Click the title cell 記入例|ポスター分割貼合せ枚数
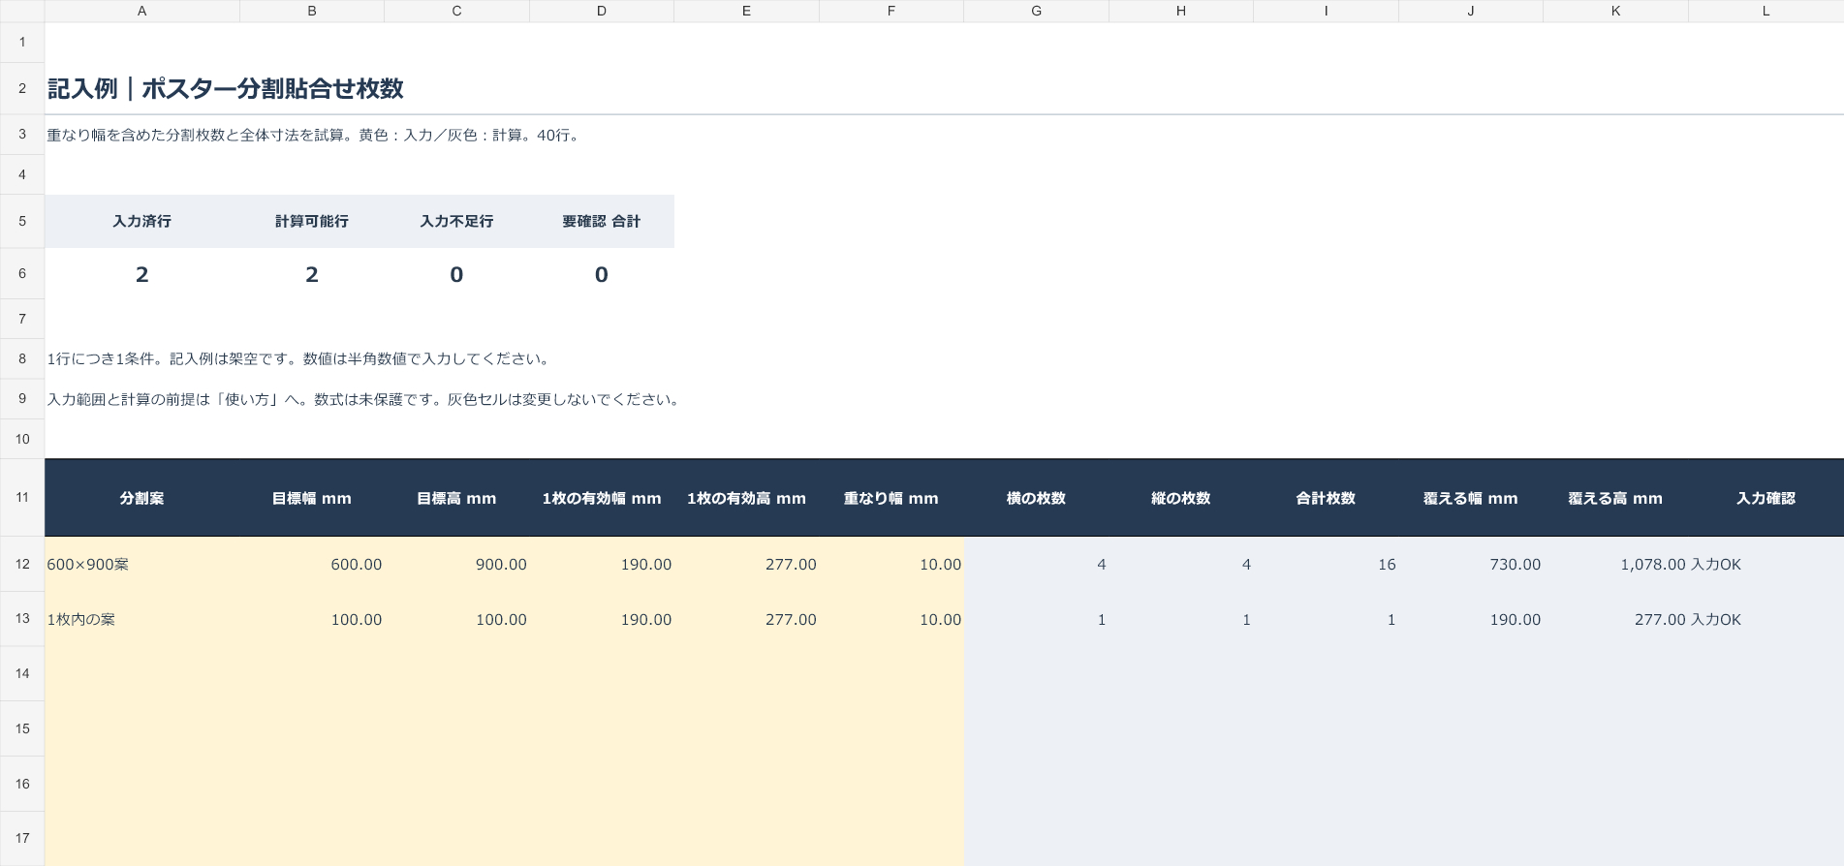 point(226,89)
